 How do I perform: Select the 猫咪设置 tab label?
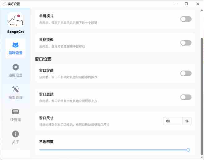(x=15, y=53)
